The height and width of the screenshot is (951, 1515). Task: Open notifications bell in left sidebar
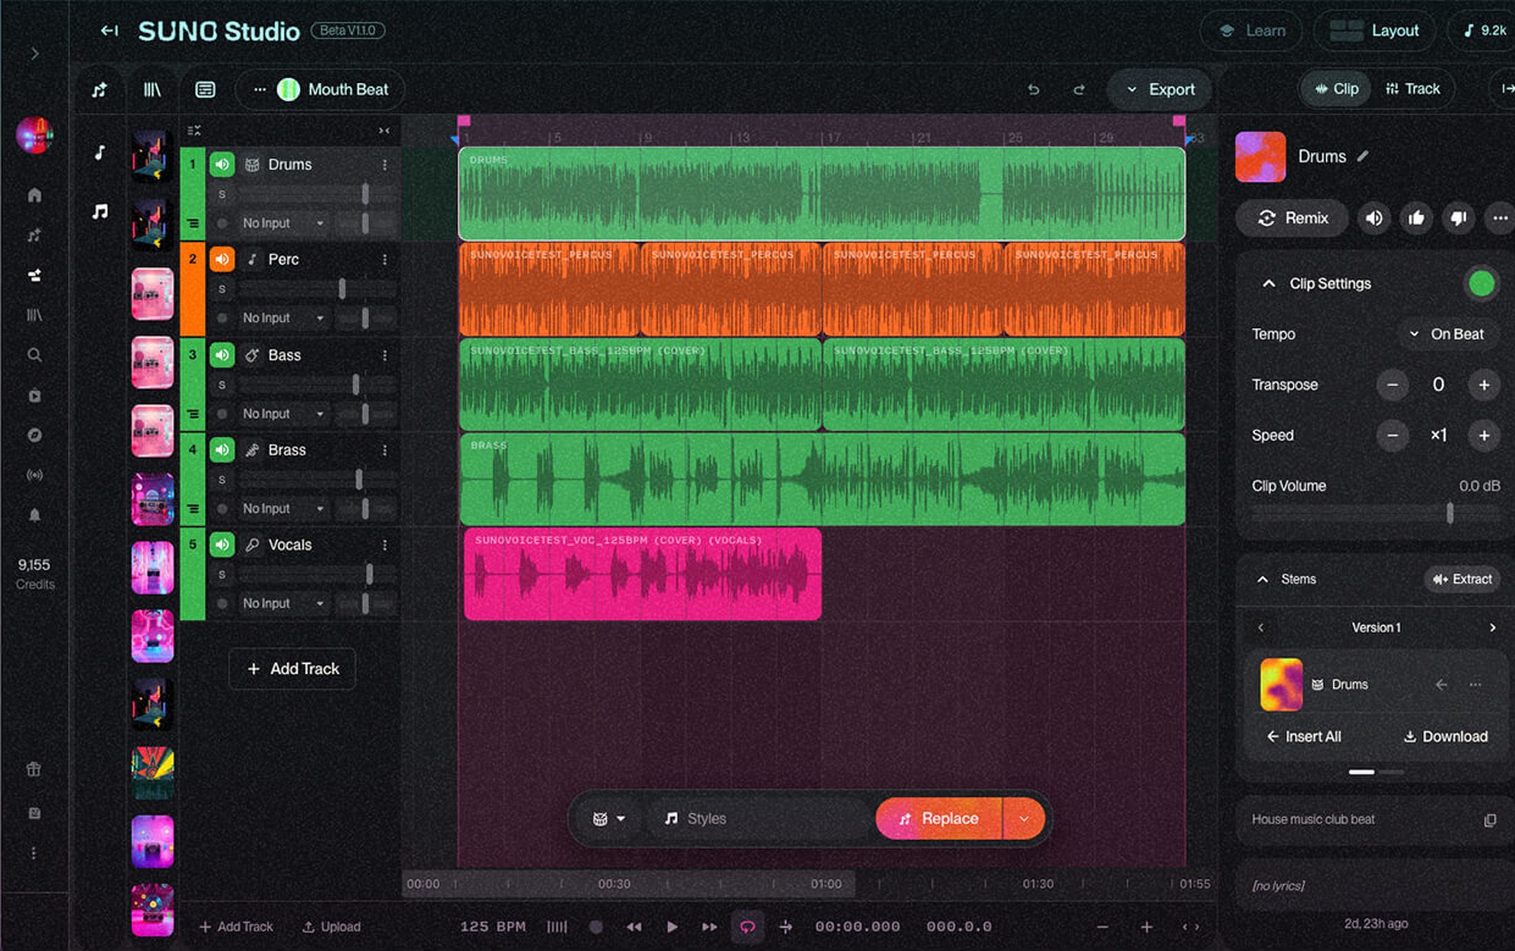pos(34,515)
